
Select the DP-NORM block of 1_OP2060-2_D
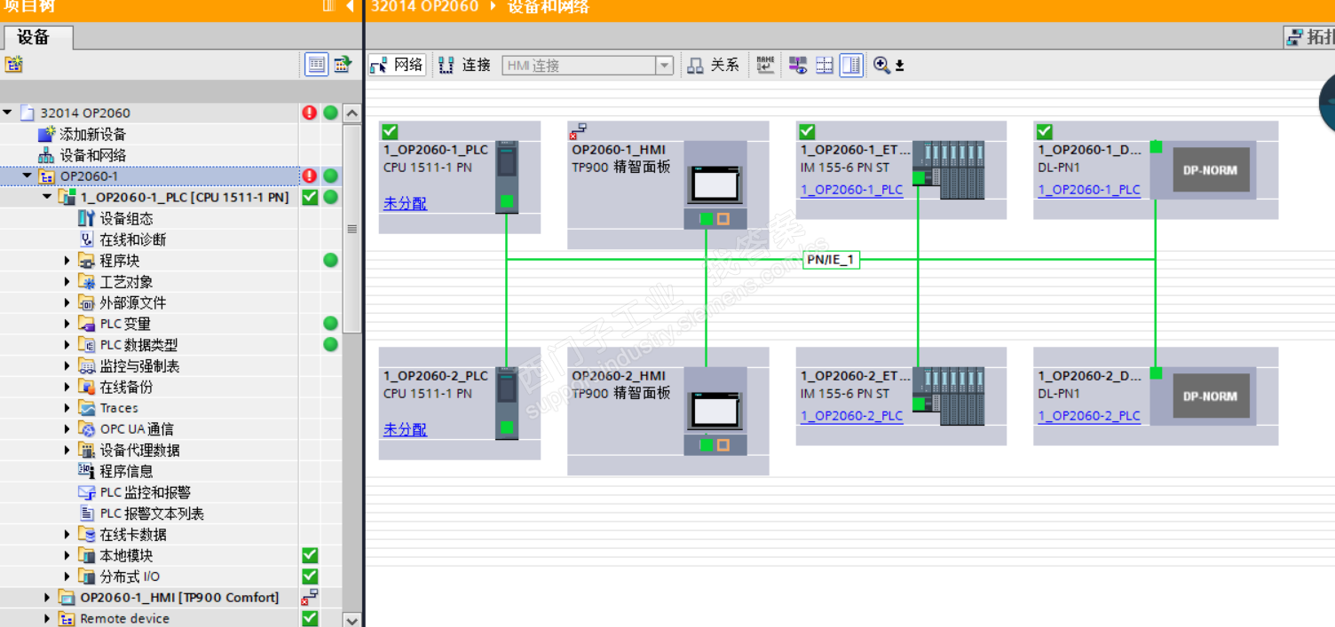click(1212, 396)
